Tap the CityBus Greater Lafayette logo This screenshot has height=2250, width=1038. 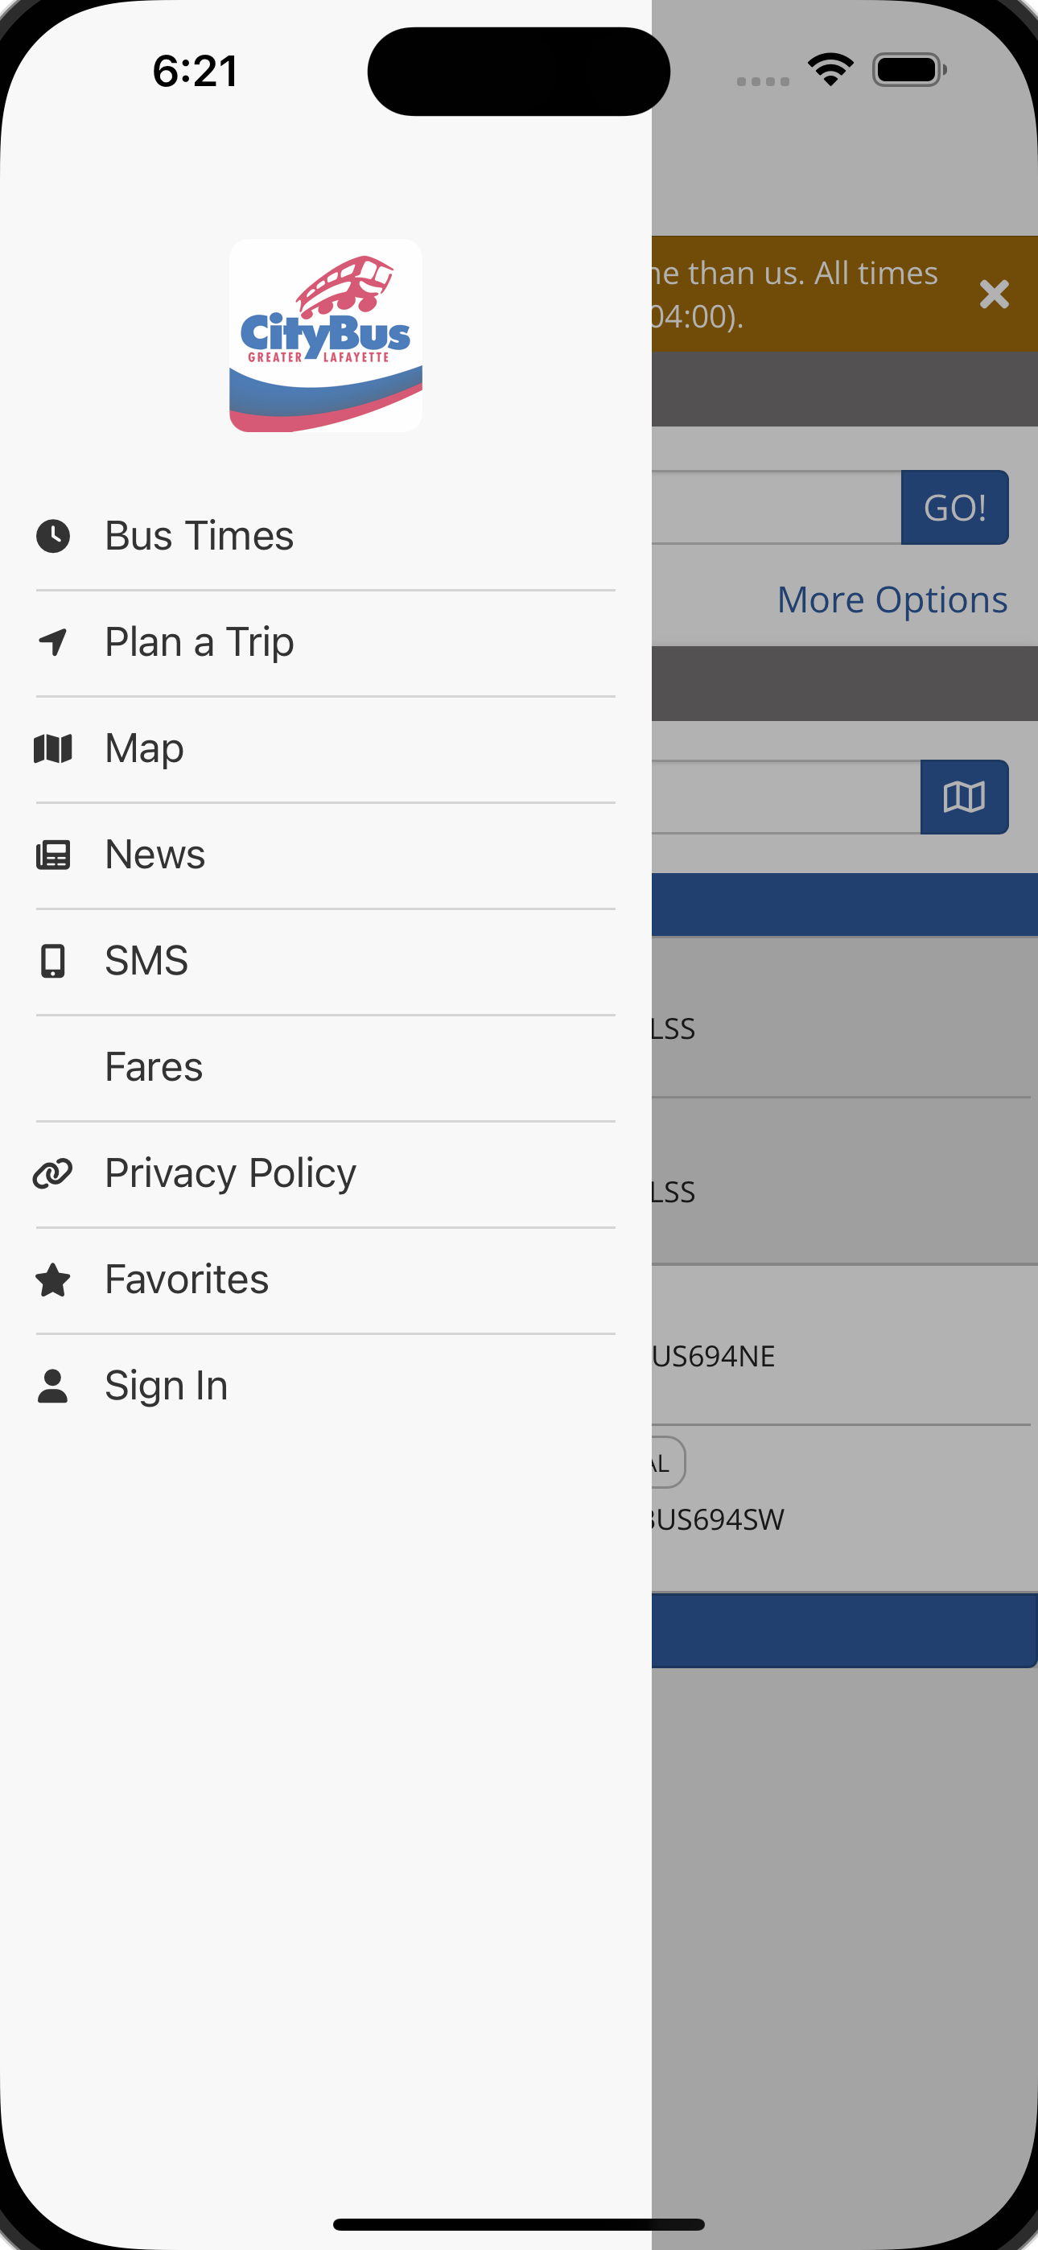[326, 336]
